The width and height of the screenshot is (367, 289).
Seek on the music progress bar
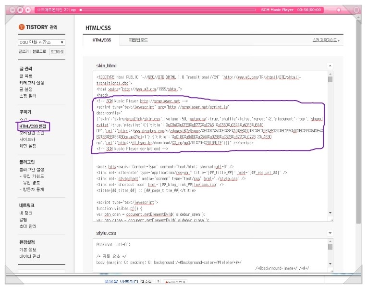(x=168, y=10)
